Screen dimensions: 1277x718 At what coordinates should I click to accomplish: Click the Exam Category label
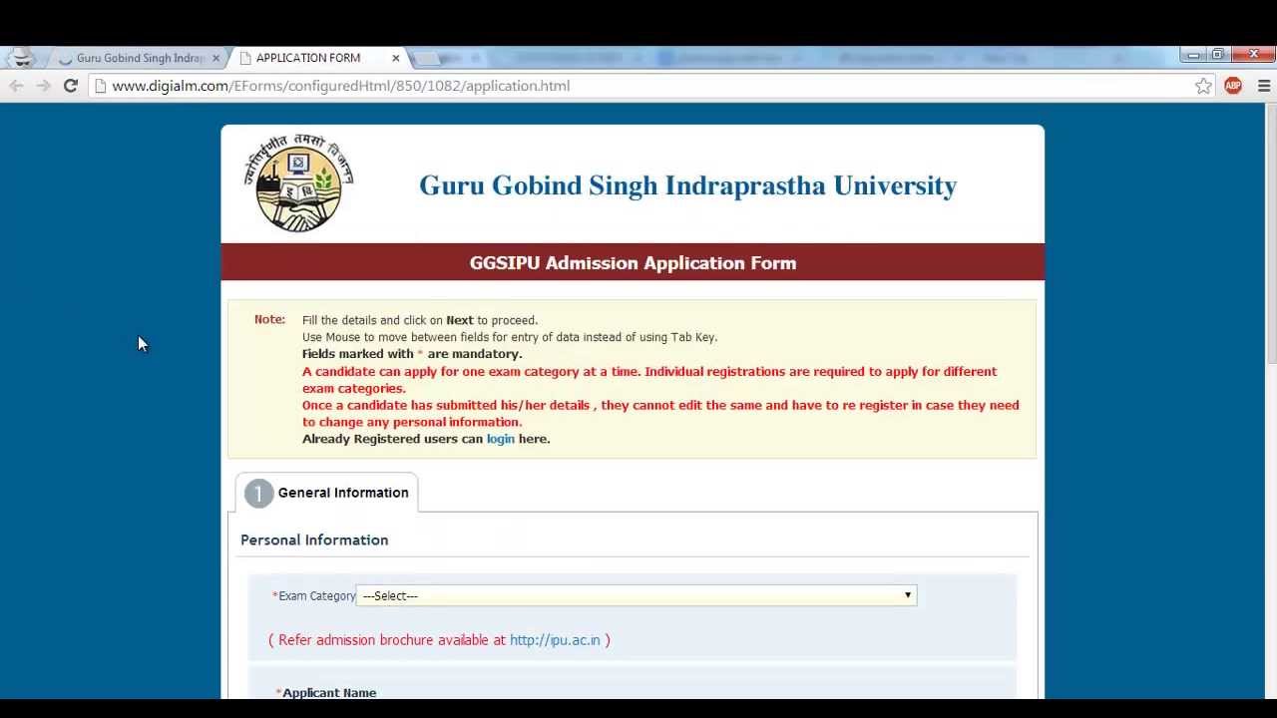tap(317, 596)
